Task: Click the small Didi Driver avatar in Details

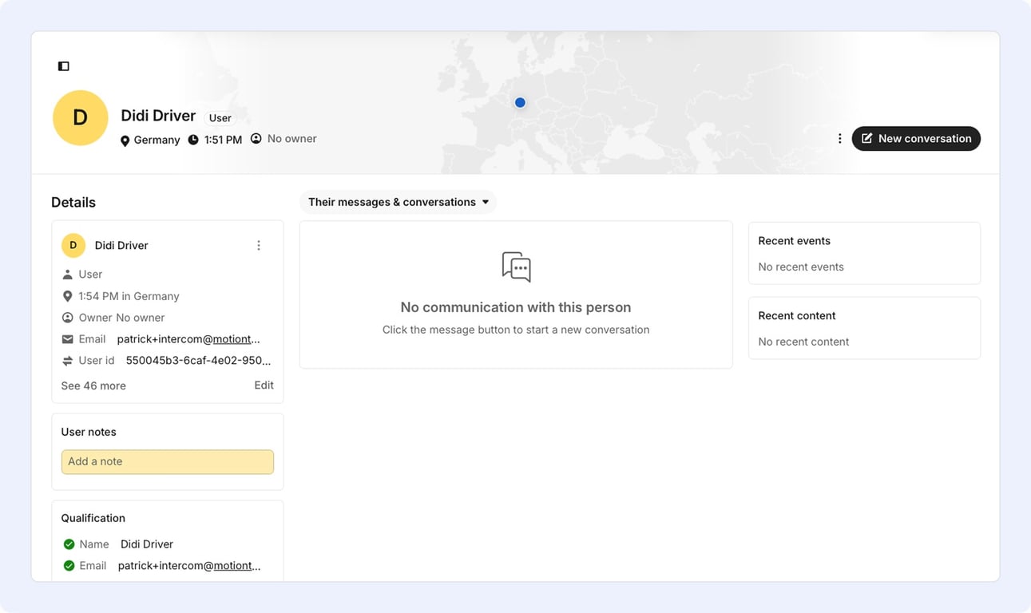Action: (x=73, y=245)
